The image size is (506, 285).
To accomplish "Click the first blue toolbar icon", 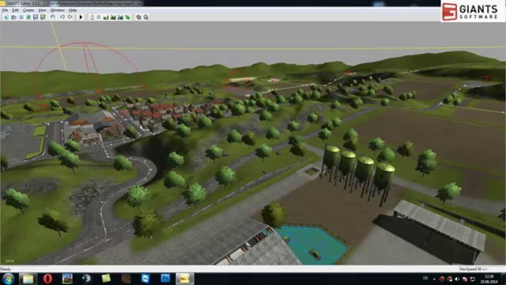I will click(6, 17).
